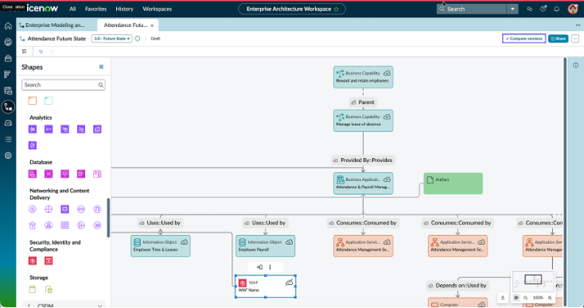Image resolution: width=584 pixels, height=308 pixels.
Task: Pick the first magenta Database shape
Action: click(33, 174)
